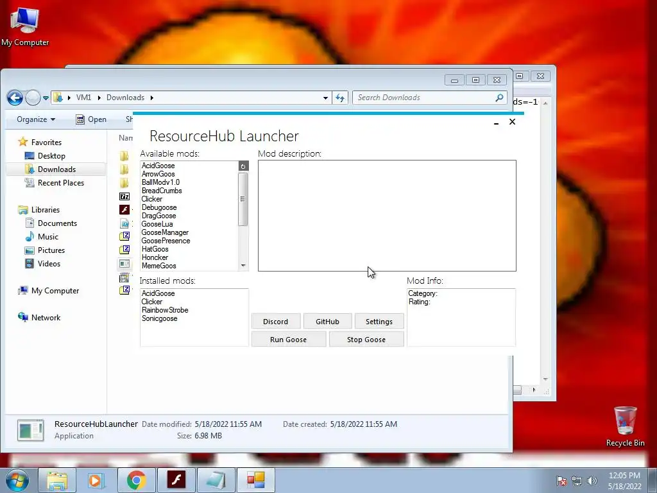The width and height of the screenshot is (657, 493).
Task: Open the Recycle Bin desktop icon
Action: (625, 426)
